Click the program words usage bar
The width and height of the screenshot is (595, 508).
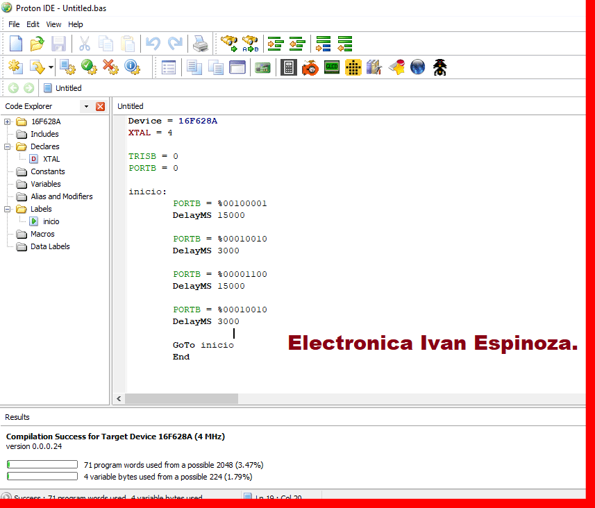tap(42, 465)
